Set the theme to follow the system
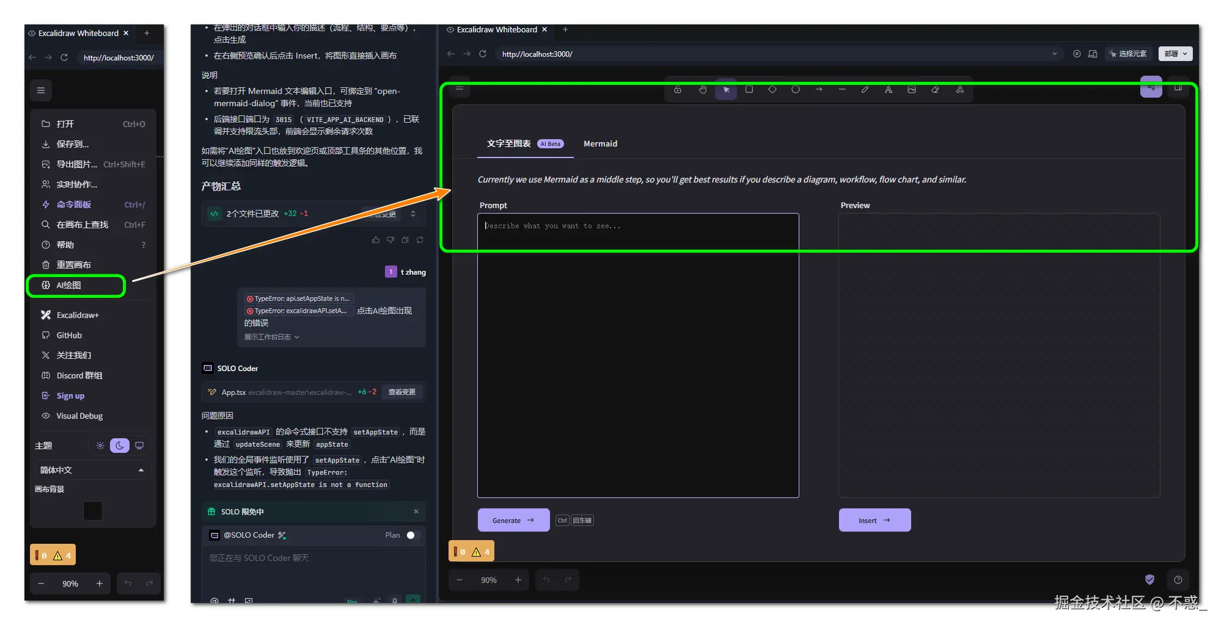 coord(139,446)
